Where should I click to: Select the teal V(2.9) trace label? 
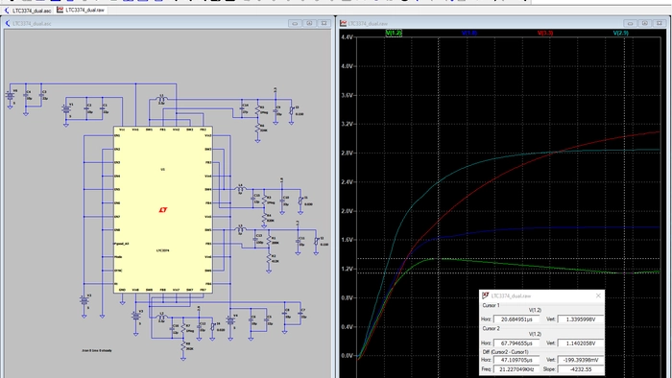tap(620, 33)
